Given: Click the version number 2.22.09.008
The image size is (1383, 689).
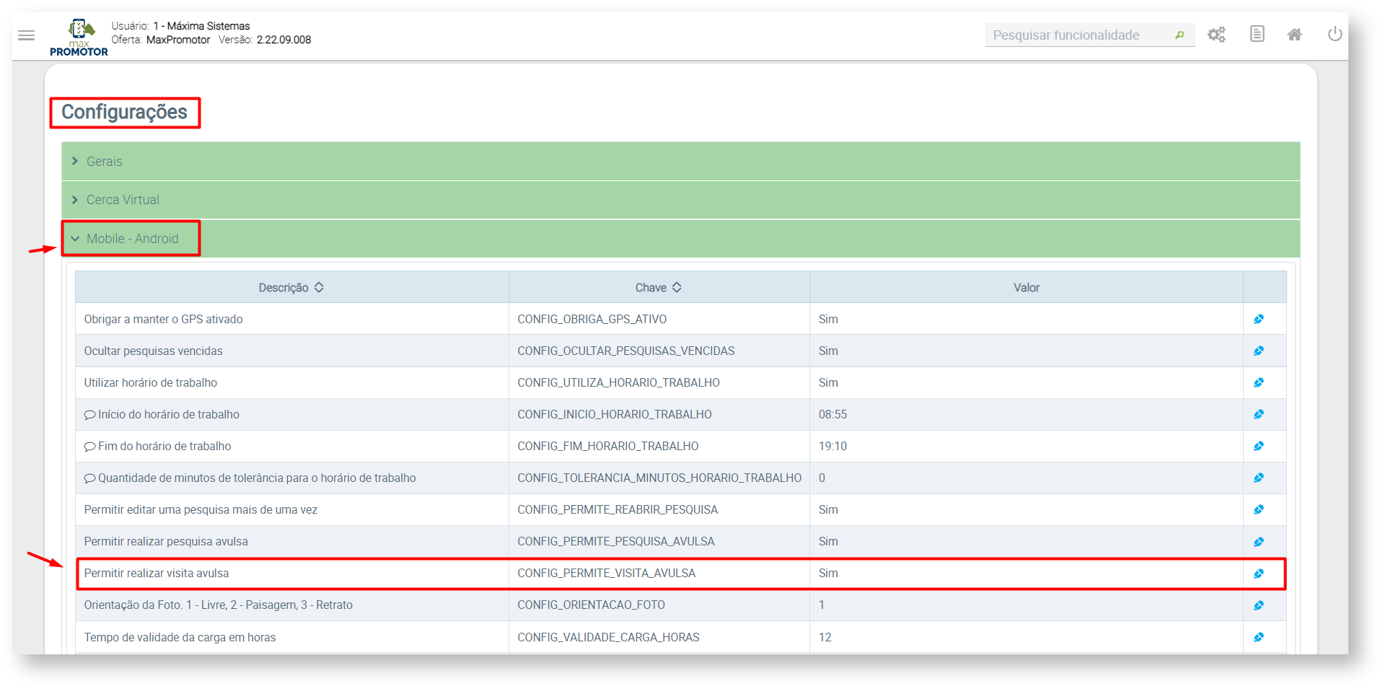Looking at the screenshot, I should coord(284,40).
